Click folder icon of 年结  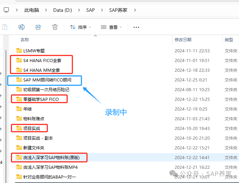click(x=19, y=109)
